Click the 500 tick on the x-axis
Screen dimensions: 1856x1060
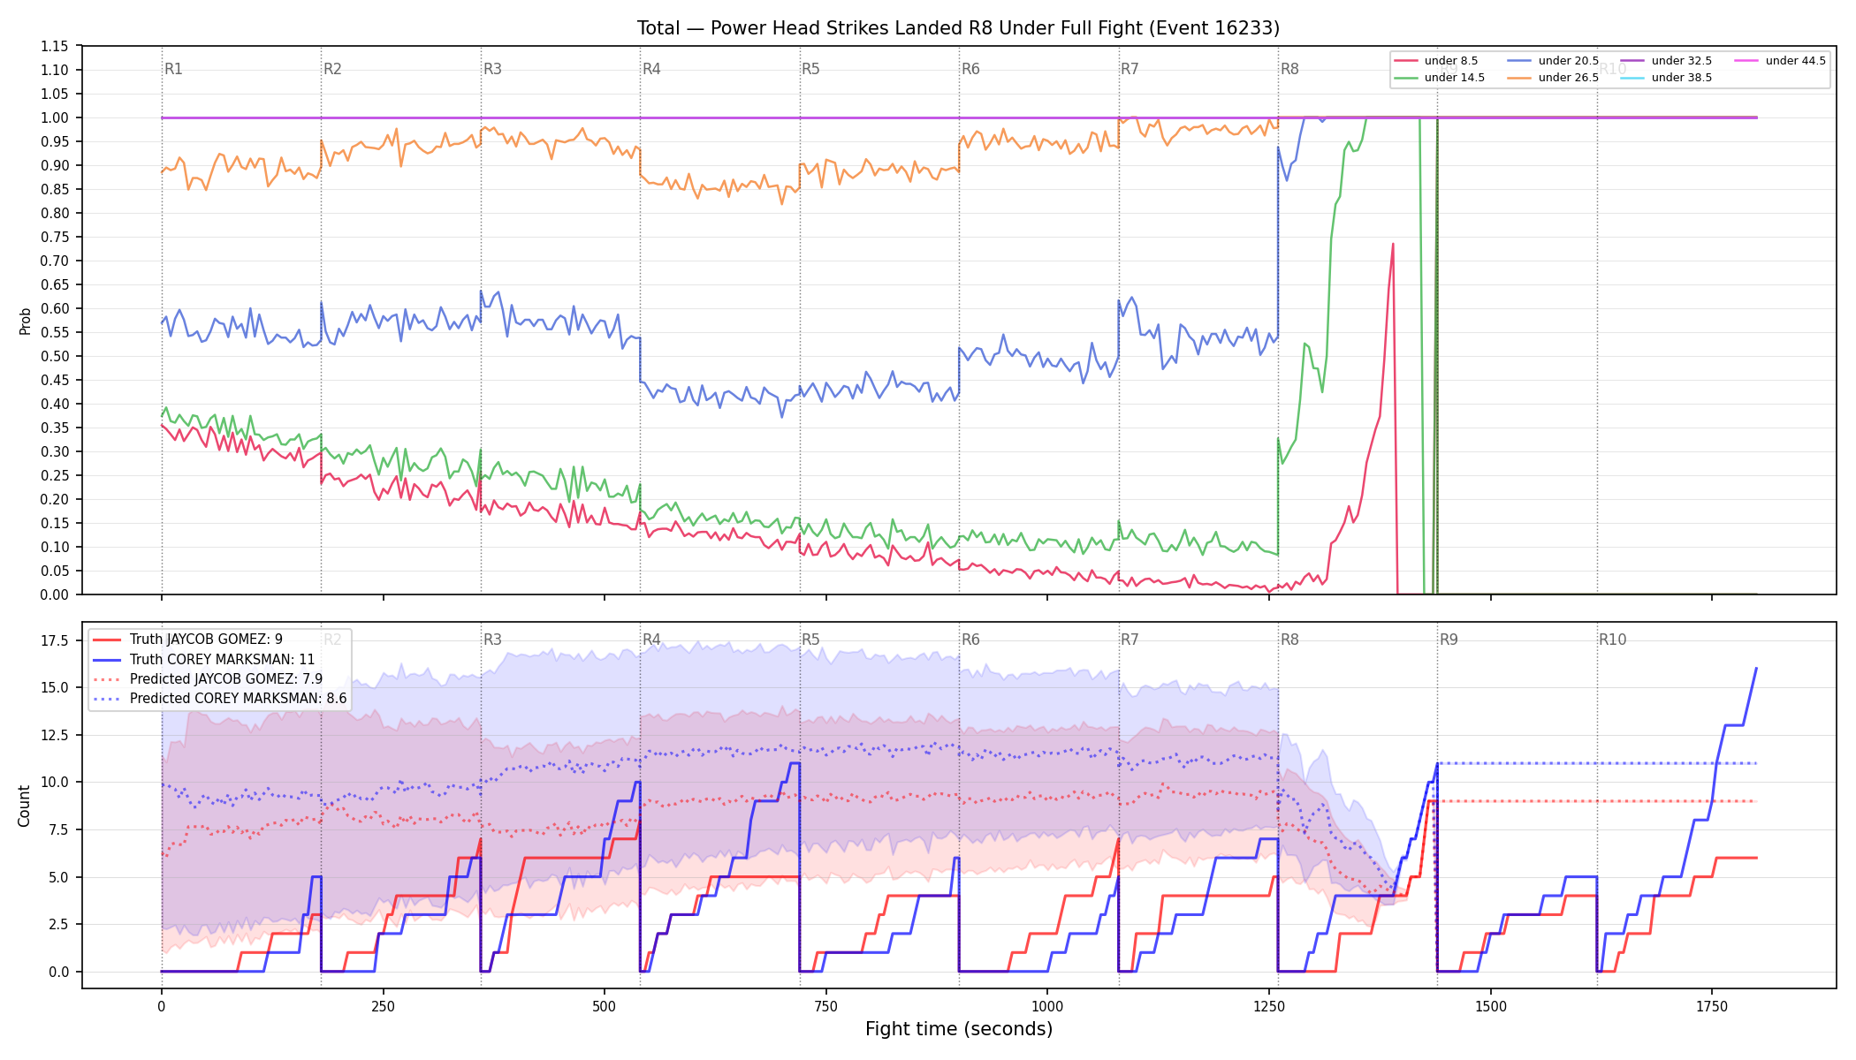pos(605,1006)
